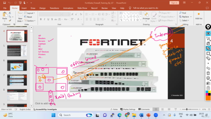Click the Find magnifier button

[x=183, y=13]
